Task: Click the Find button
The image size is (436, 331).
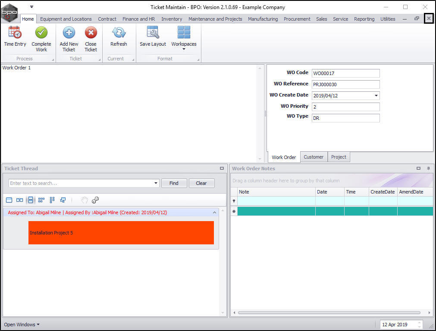Action: pos(174,183)
